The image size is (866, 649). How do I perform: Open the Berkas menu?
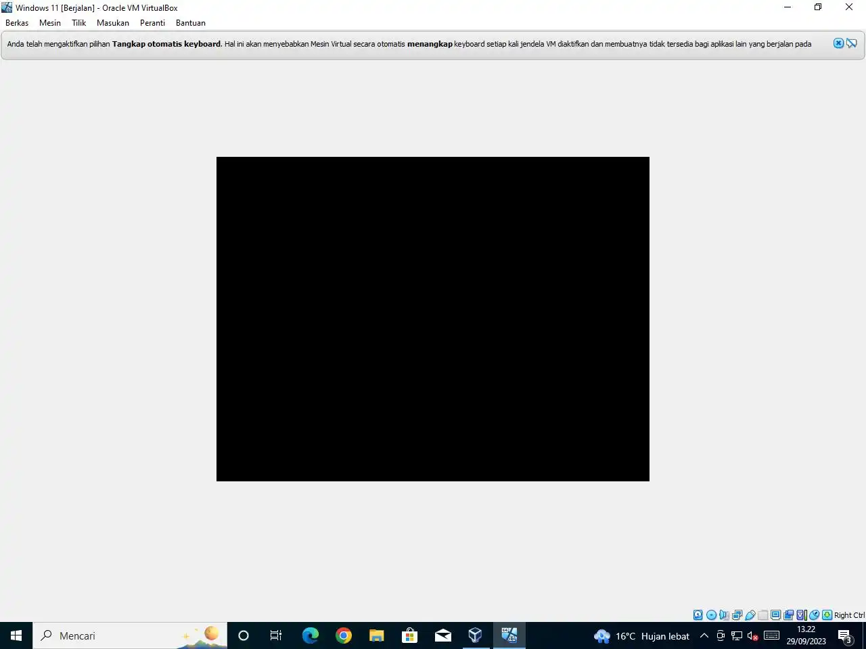click(17, 23)
